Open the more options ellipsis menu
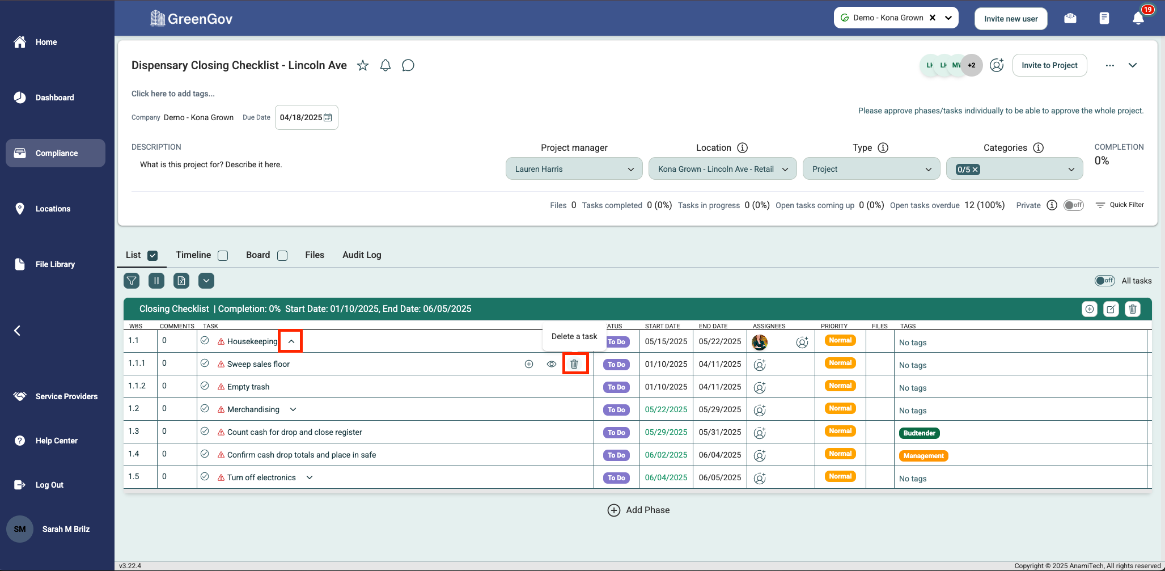 (1110, 66)
